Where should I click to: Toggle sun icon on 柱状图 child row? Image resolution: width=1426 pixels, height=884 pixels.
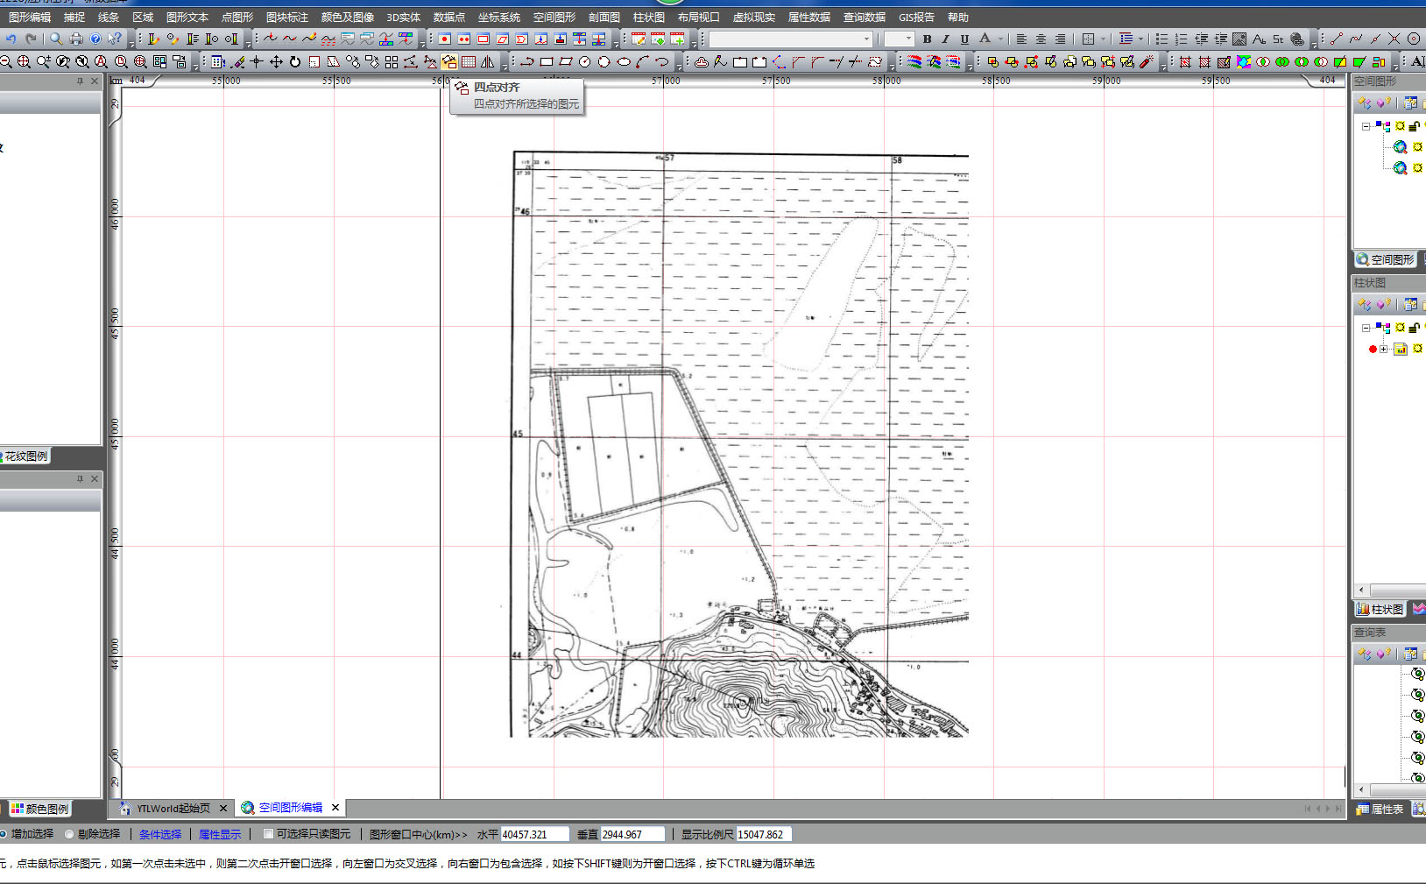coord(1418,349)
